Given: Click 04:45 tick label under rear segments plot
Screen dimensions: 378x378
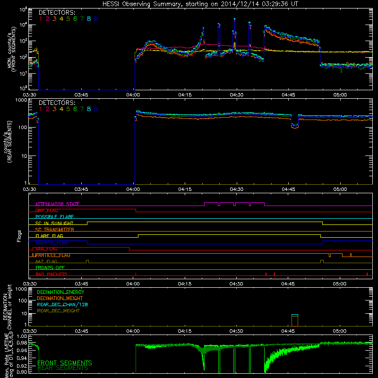Looking at the screenshot, I should (288, 189).
